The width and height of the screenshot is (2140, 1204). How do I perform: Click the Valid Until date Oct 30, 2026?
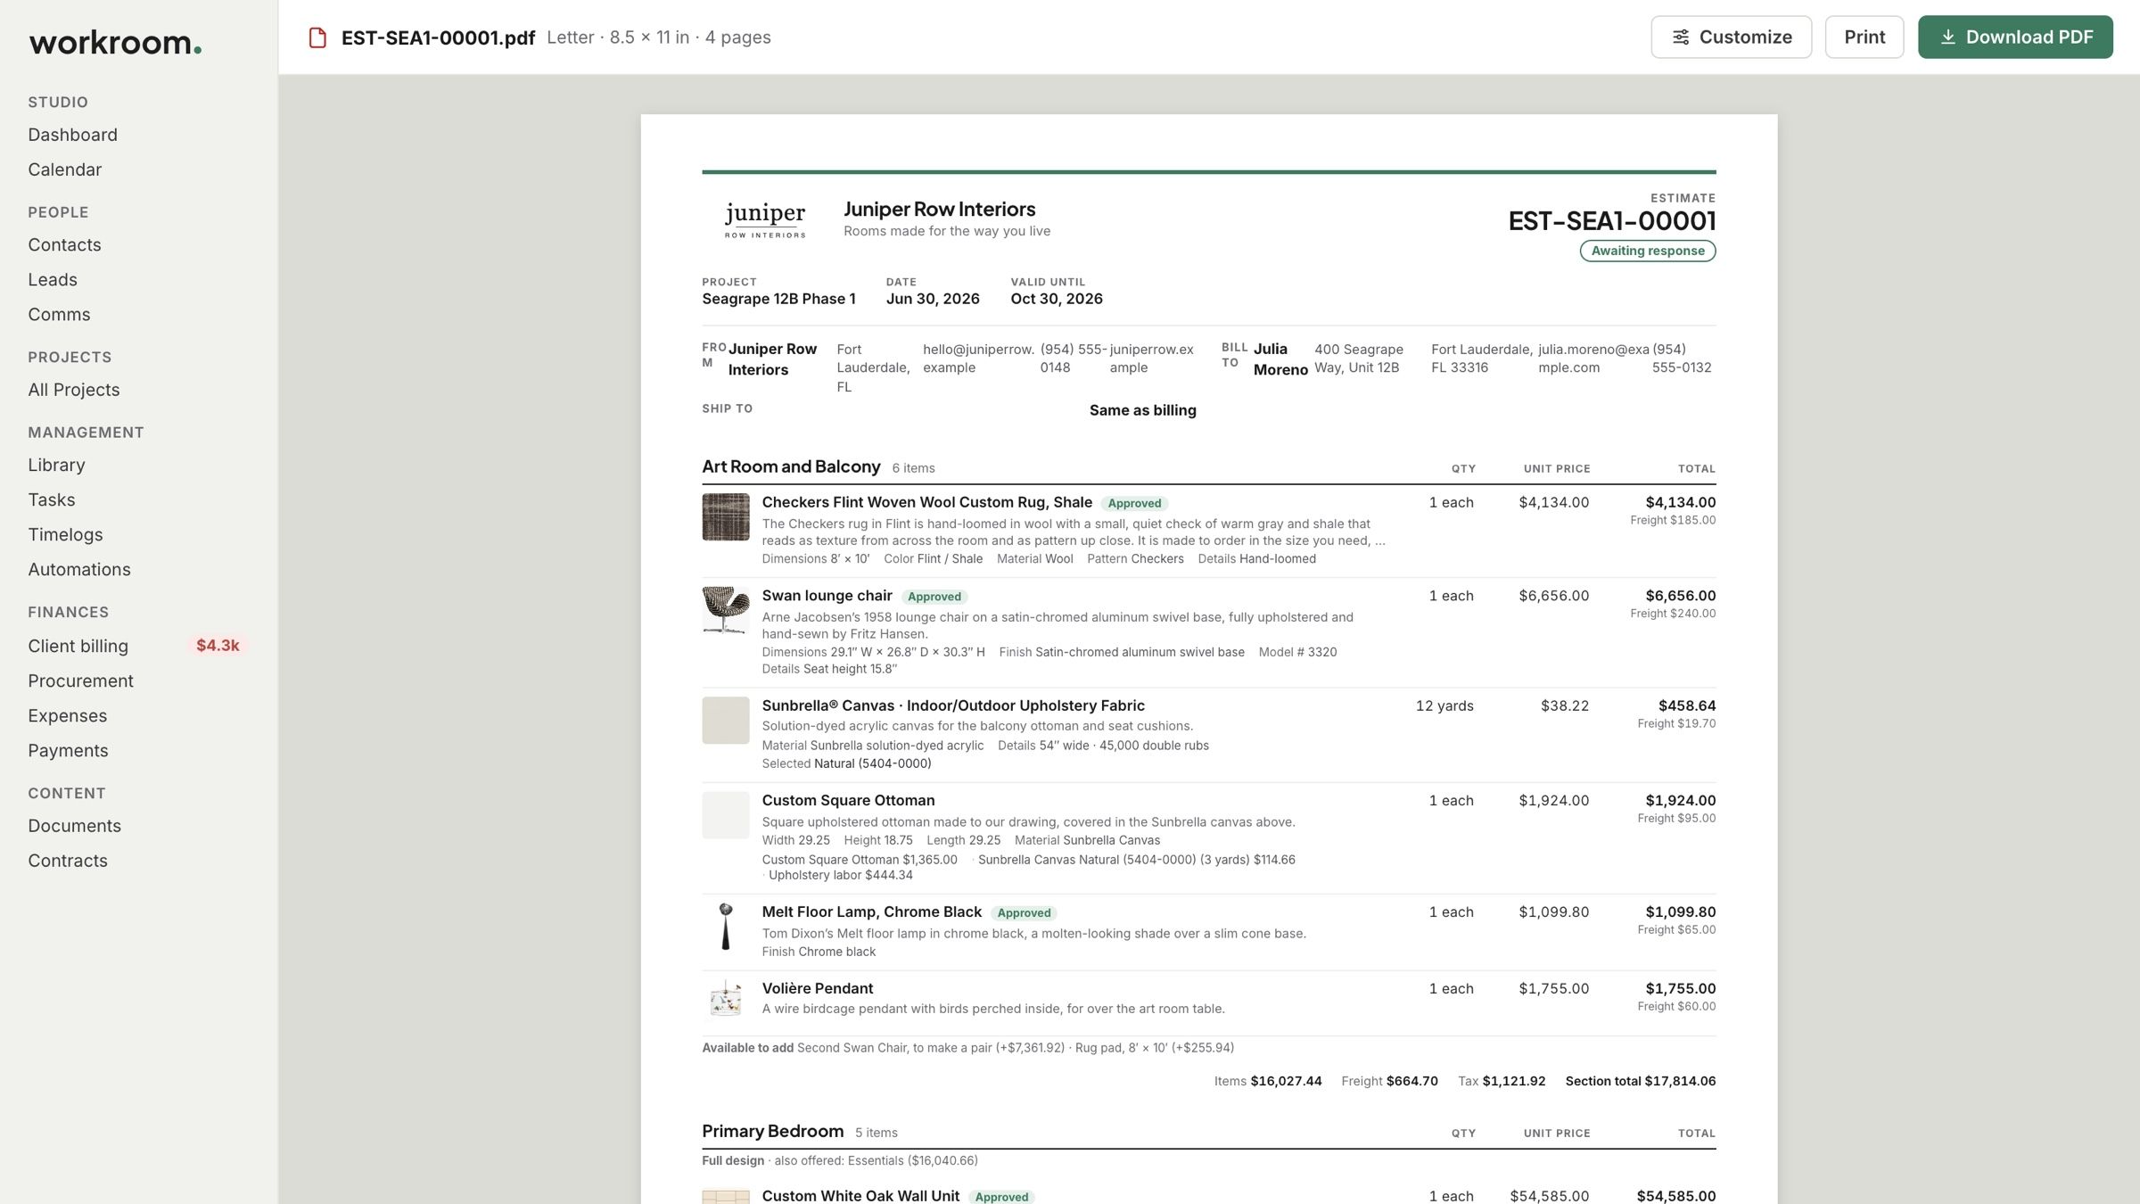1056,299
